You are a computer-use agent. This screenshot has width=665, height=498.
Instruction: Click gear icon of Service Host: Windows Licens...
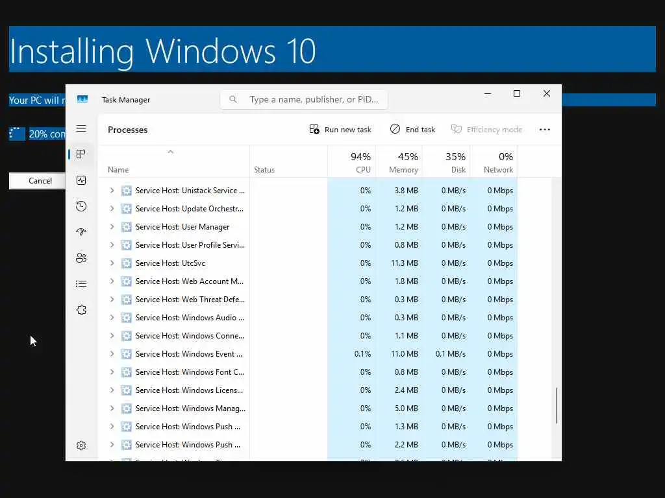[127, 390]
